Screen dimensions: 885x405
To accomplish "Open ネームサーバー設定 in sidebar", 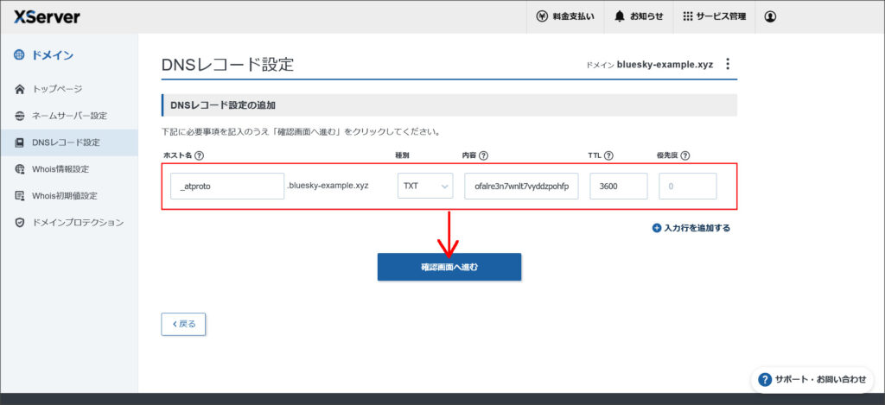I will coord(69,116).
